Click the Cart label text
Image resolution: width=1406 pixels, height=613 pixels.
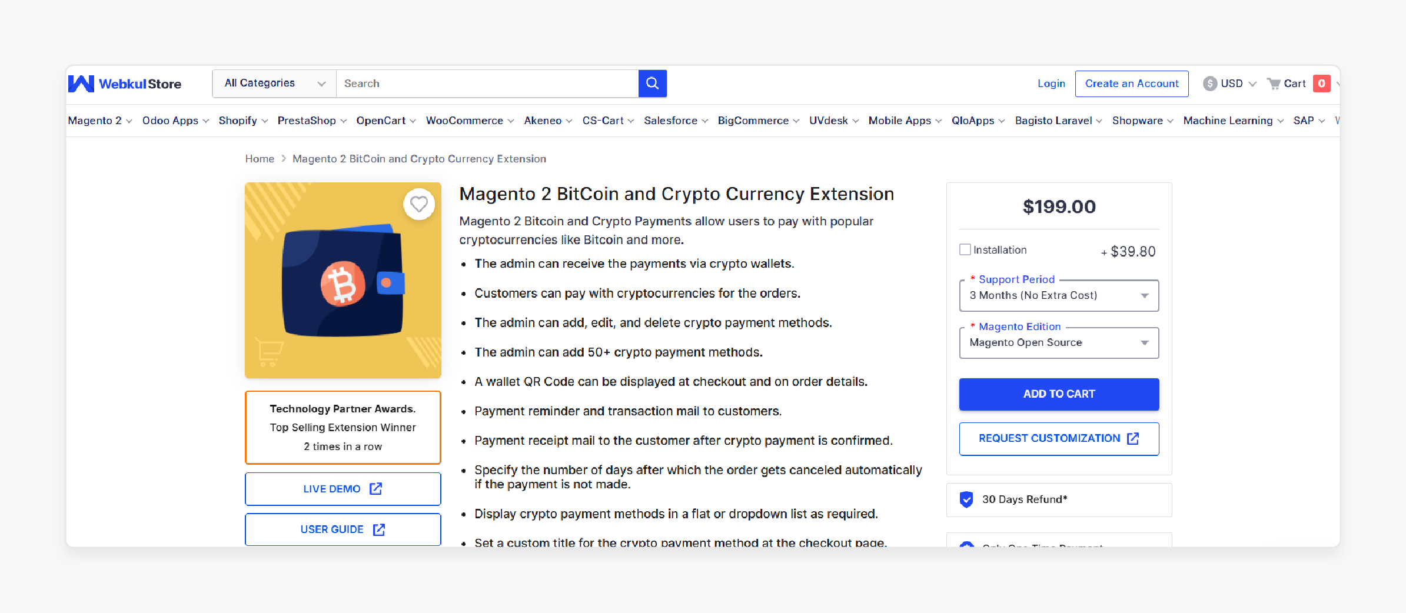1295,84
